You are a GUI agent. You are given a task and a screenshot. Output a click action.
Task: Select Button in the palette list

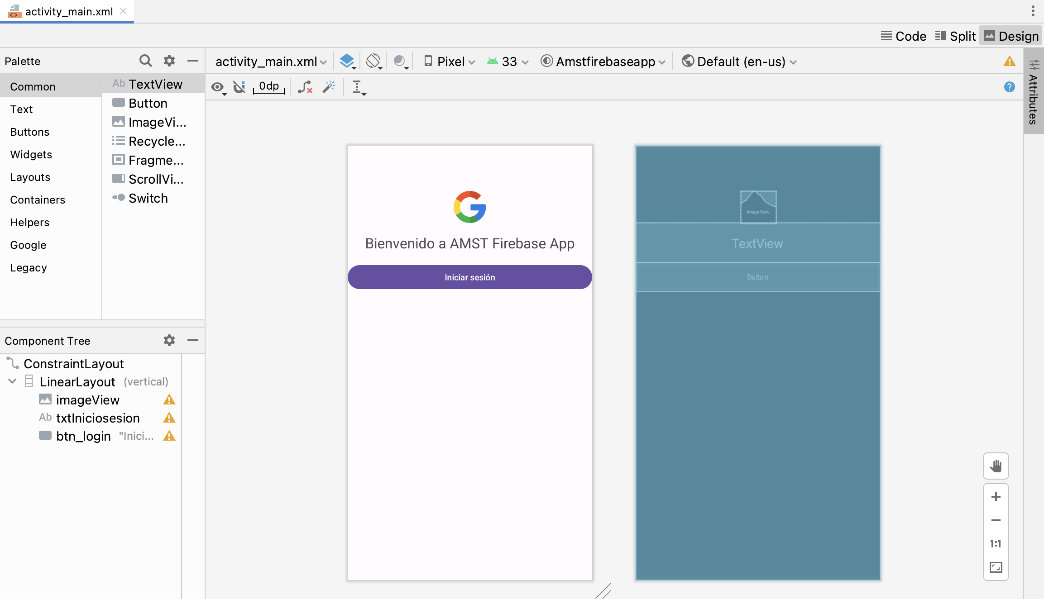coord(153,103)
